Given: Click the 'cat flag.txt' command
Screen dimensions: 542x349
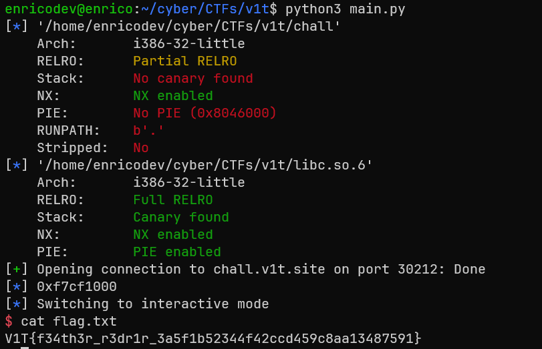Looking at the screenshot, I should 68,322.
